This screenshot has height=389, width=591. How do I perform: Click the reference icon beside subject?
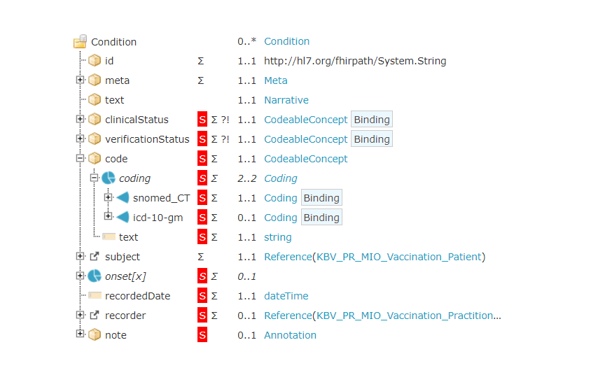(95, 257)
